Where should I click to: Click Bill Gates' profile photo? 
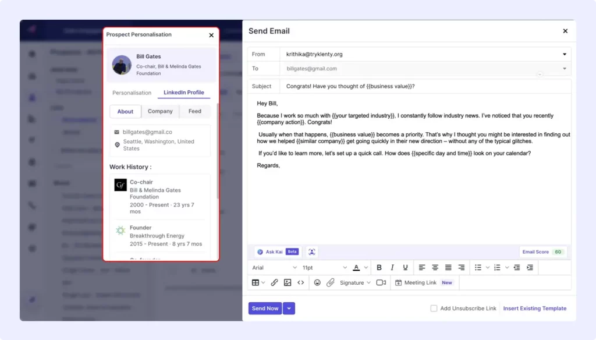(x=122, y=65)
